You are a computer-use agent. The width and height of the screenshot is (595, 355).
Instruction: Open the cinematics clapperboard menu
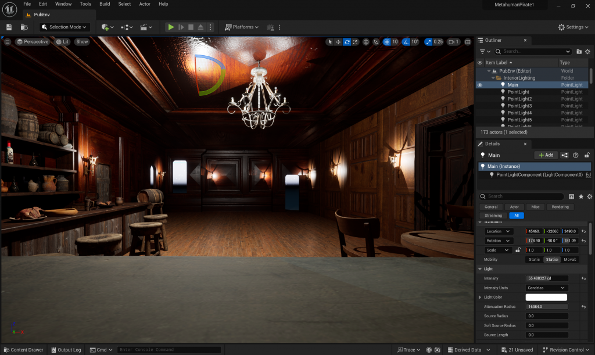[146, 27]
